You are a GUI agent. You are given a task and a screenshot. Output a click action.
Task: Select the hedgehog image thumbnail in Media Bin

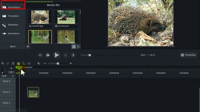[x=40, y=17]
